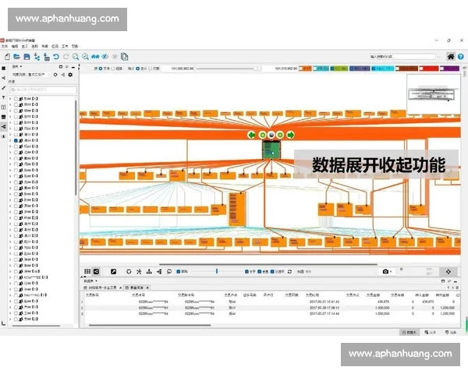468x374 pixels.
Task: Check the orange color legend checkbox
Action: (302, 69)
